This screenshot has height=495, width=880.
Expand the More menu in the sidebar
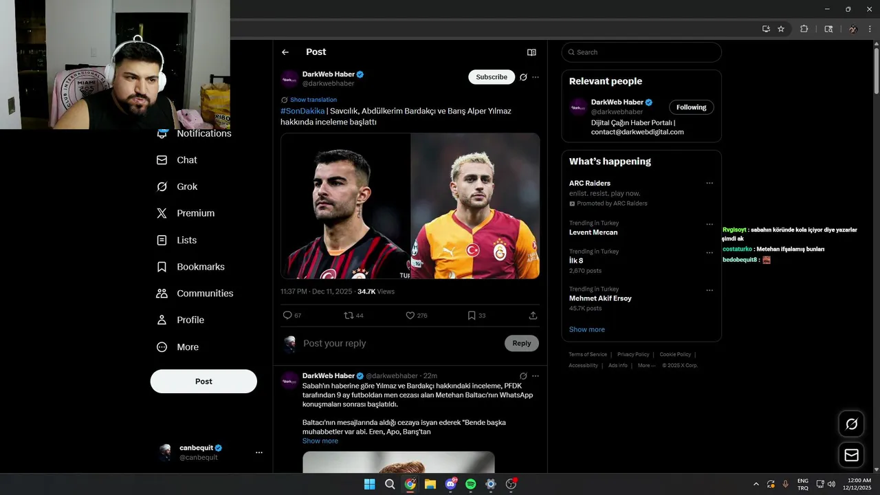click(177, 347)
